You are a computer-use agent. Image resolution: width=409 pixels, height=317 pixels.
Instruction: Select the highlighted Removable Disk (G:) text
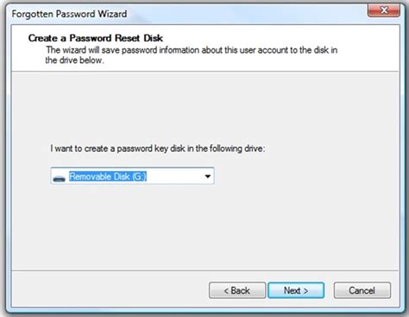[108, 176]
